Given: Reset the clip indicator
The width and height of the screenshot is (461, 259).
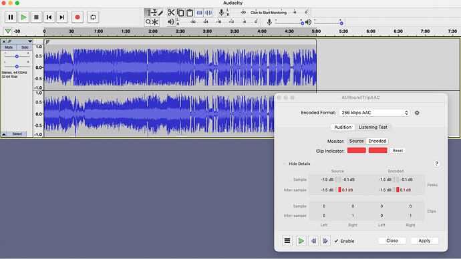Looking at the screenshot, I should pyautogui.click(x=398, y=151).
